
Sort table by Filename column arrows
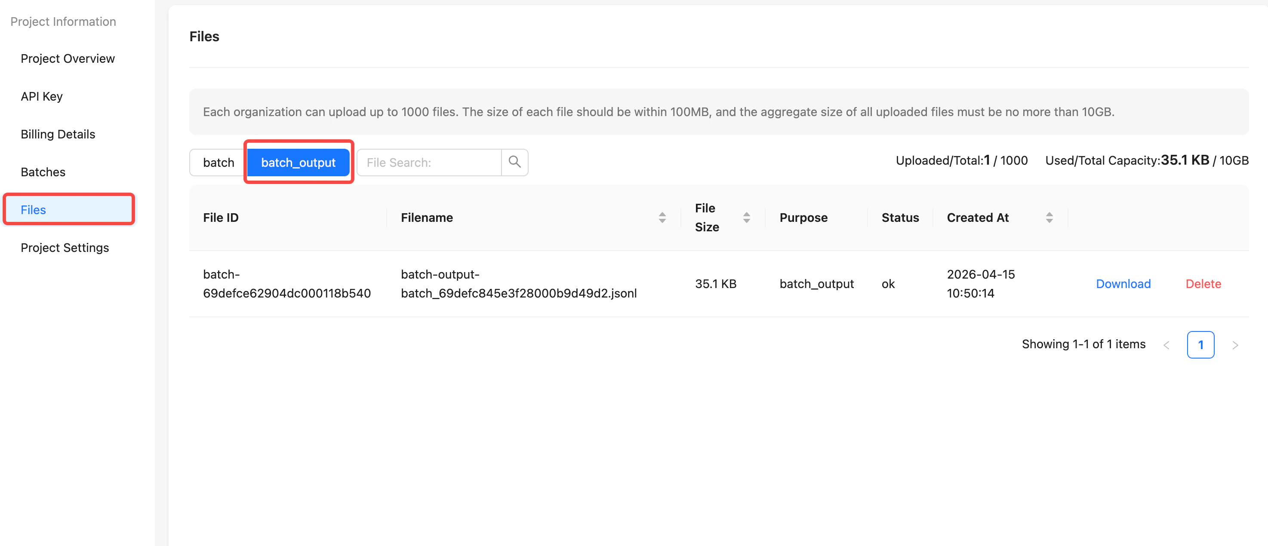point(662,218)
